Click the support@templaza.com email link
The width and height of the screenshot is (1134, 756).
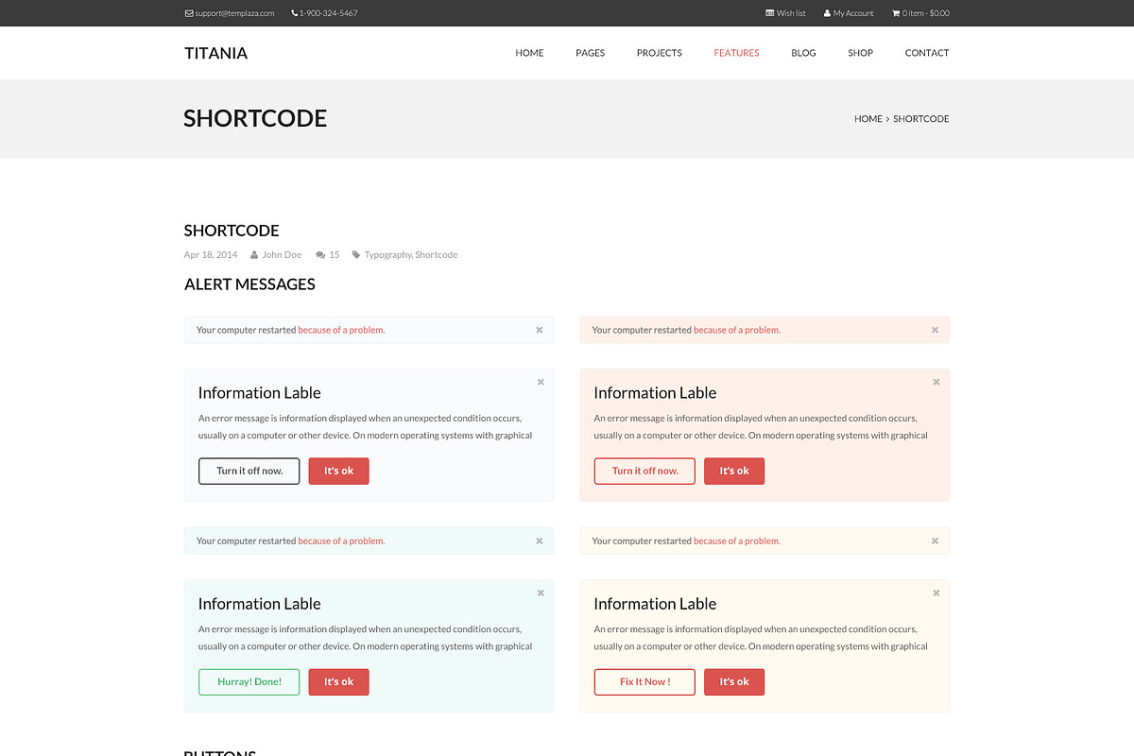click(x=234, y=13)
